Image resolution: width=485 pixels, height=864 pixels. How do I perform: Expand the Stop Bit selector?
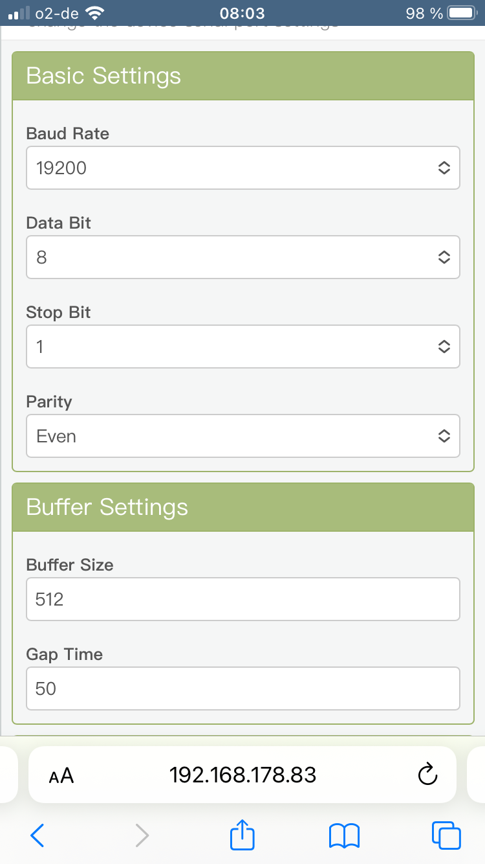point(243,347)
